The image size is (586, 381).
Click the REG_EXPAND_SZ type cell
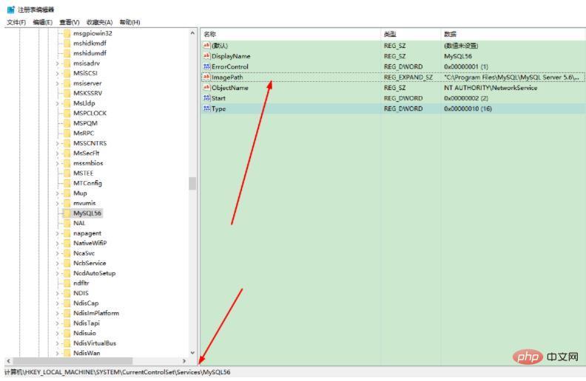tap(408, 78)
